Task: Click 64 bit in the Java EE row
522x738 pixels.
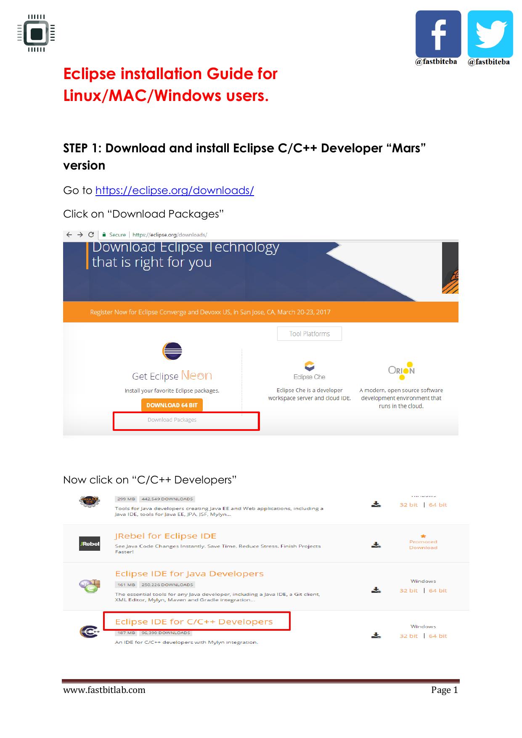Action: [x=438, y=505]
